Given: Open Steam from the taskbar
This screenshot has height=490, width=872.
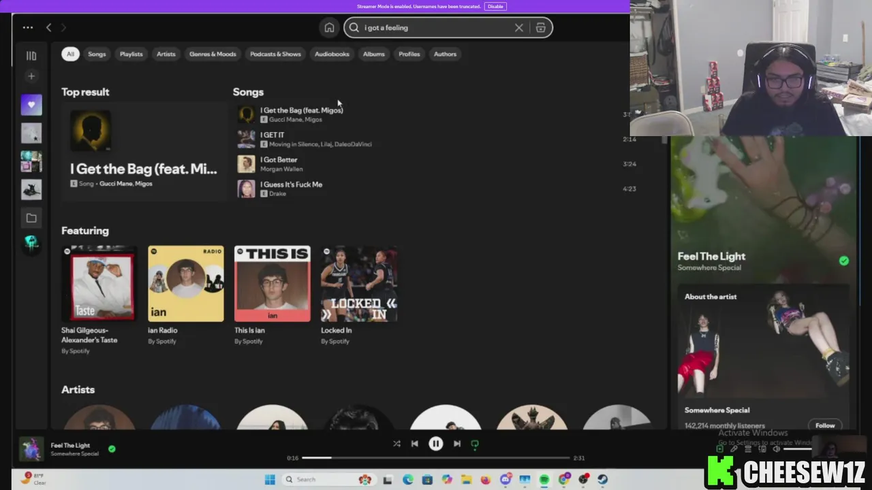Looking at the screenshot, I should pyautogui.click(x=602, y=480).
